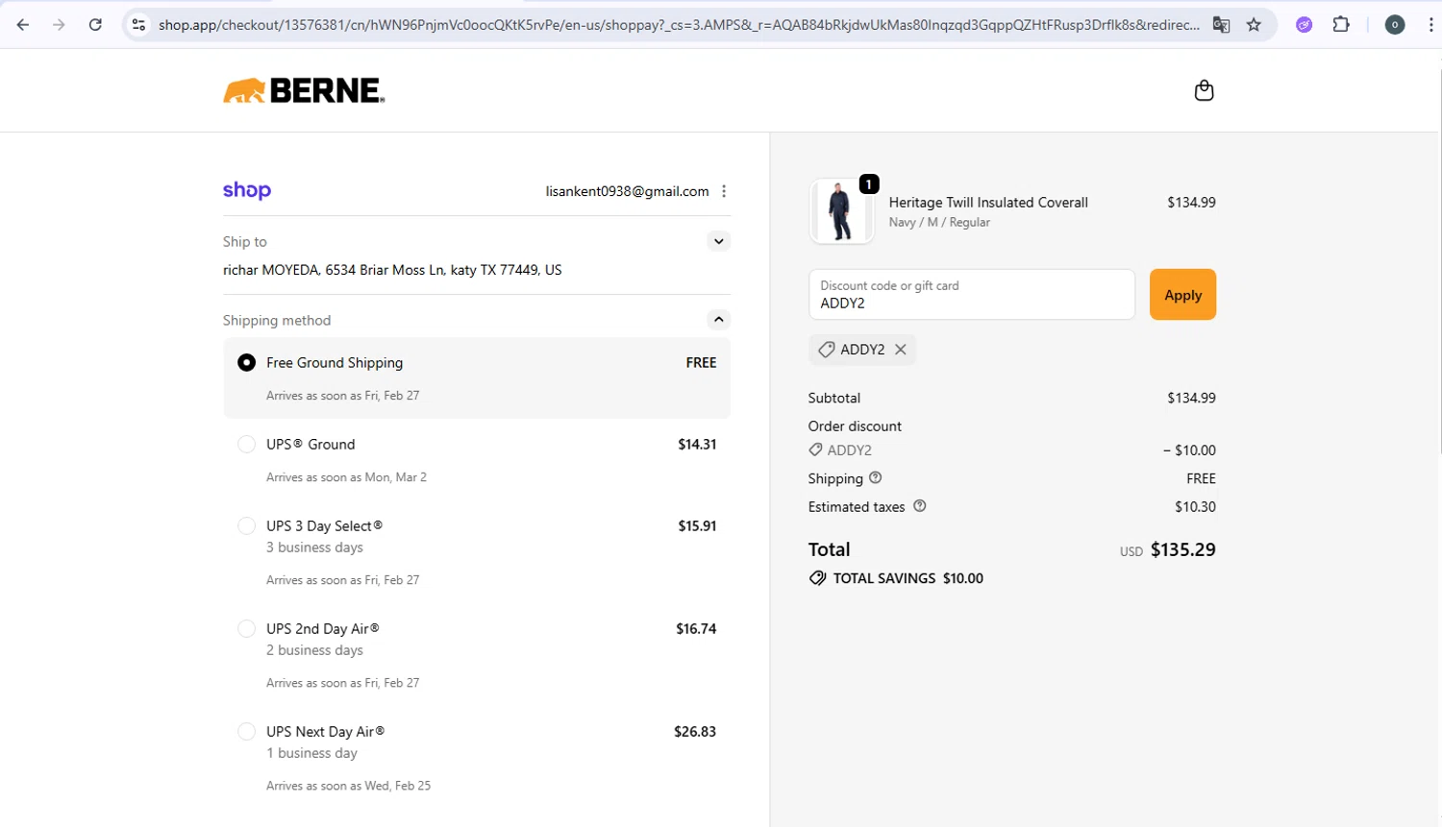The width and height of the screenshot is (1442, 827).
Task: Go back to the previous page
Action: [x=23, y=25]
